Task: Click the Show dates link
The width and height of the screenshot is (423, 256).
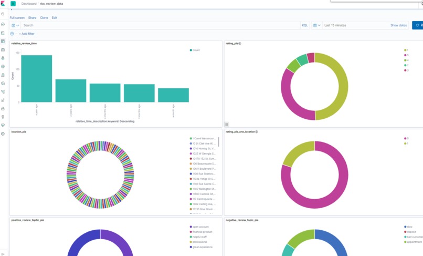Action: coord(398,25)
